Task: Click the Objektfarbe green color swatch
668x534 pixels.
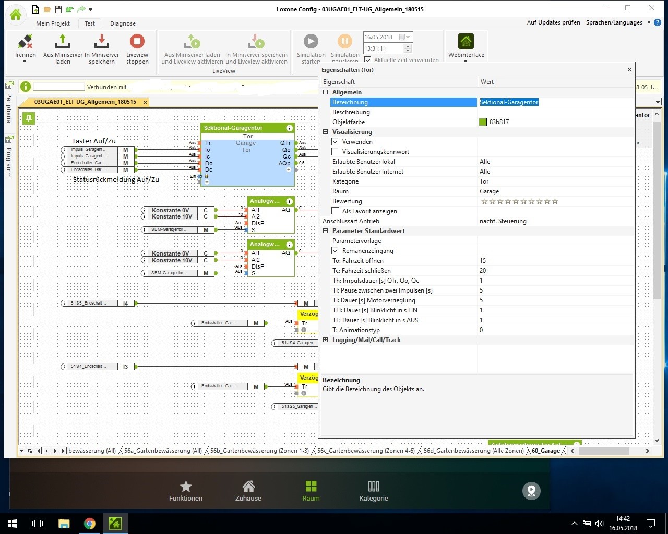Action: point(483,122)
